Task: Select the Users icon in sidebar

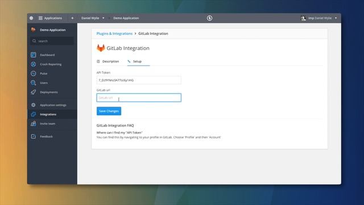Action: pyautogui.click(x=34, y=83)
